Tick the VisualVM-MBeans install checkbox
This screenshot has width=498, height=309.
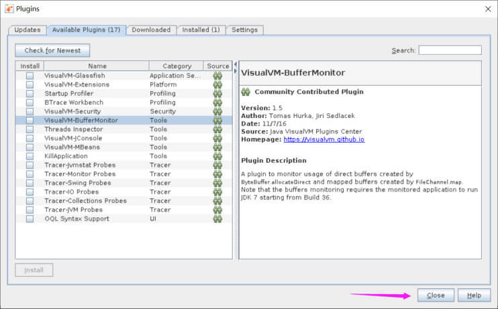[x=30, y=147]
